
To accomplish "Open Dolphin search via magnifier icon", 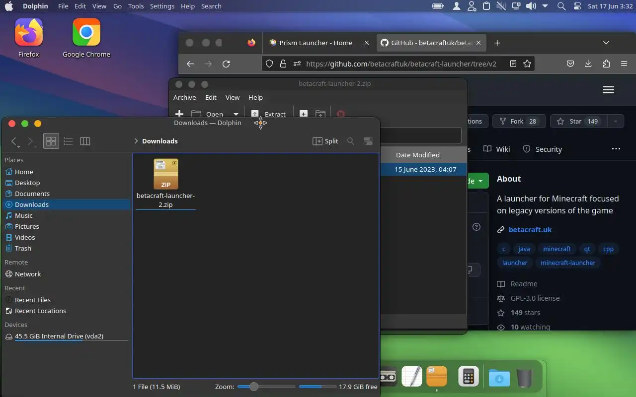I will (351, 141).
